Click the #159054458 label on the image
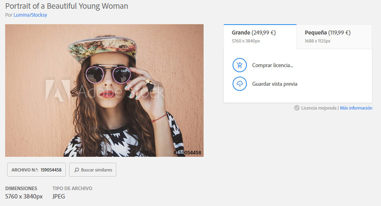The image size is (381, 206). click(187, 153)
